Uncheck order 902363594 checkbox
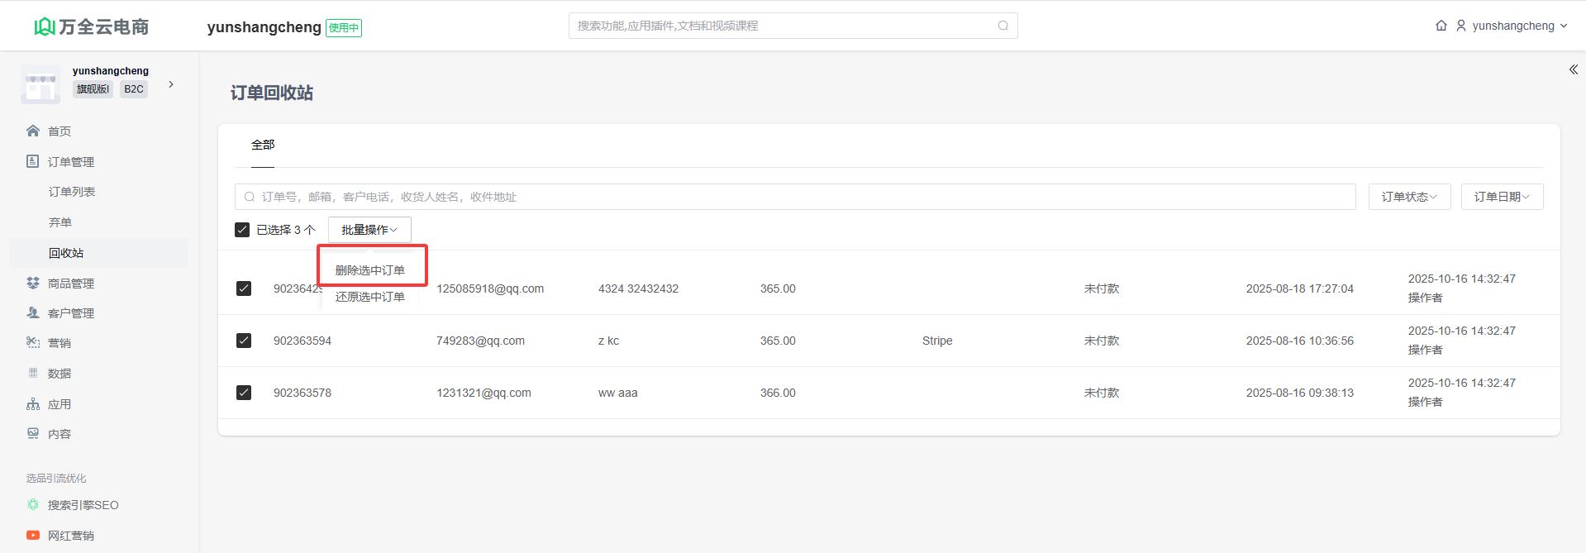The width and height of the screenshot is (1586, 553). click(x=244, y=341)
